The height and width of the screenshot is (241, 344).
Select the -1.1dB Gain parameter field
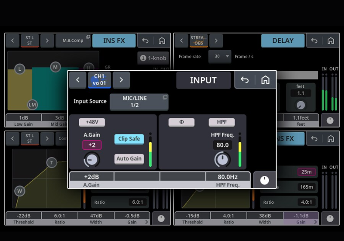point(301,216)
